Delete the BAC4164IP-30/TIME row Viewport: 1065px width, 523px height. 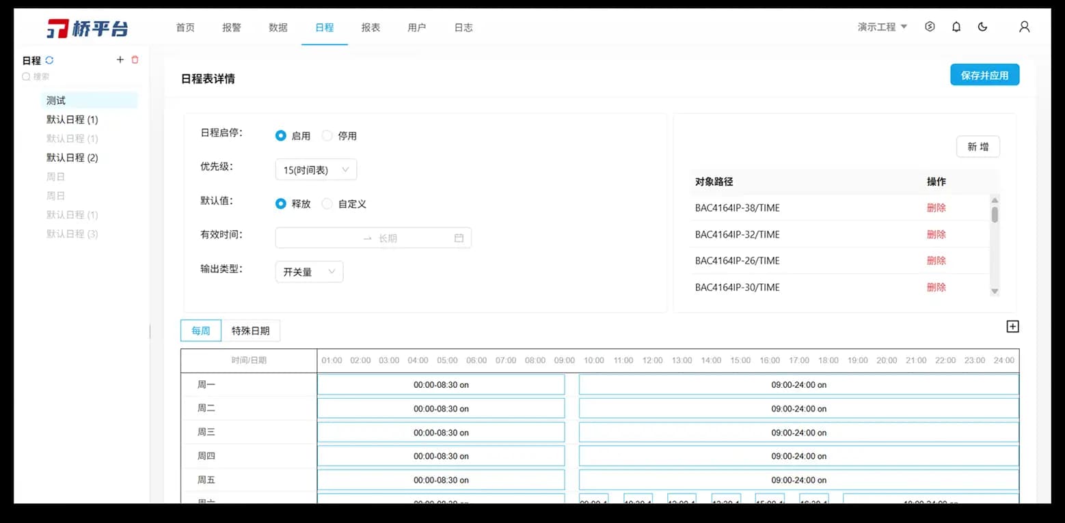coord(936,287)
